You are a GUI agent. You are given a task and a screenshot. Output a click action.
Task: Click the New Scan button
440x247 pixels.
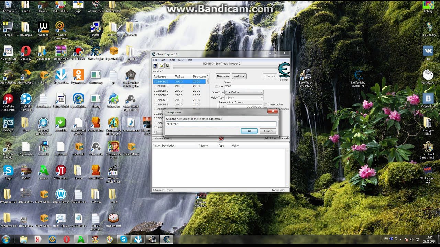coord(223,76)
